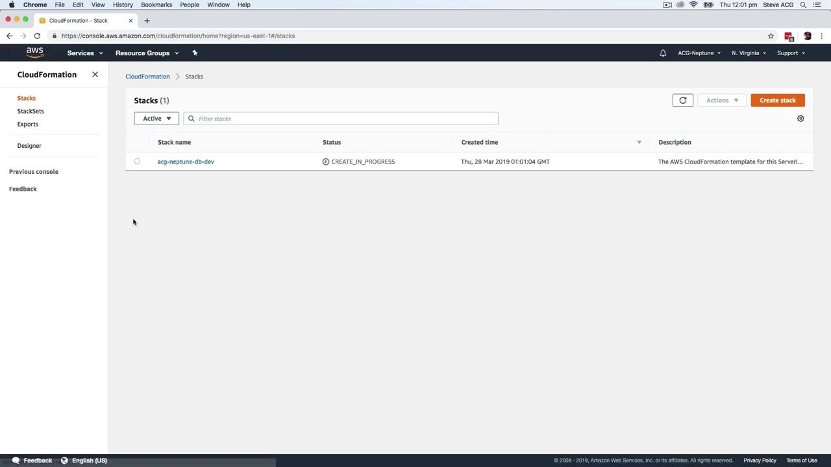
Task: Go to StackSets in the sidebar
Action: [x=31, y=111]
